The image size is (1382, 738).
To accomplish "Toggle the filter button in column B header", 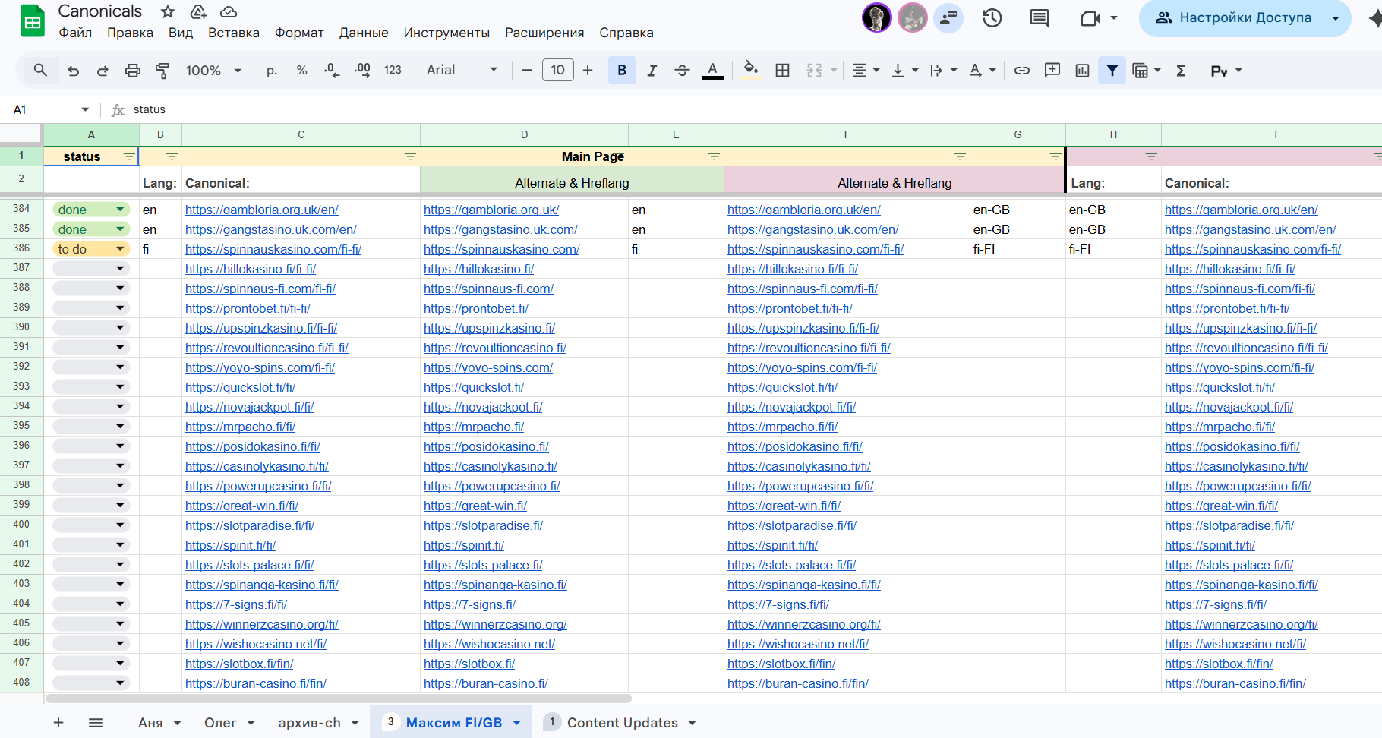I will (x=172, y=156).
